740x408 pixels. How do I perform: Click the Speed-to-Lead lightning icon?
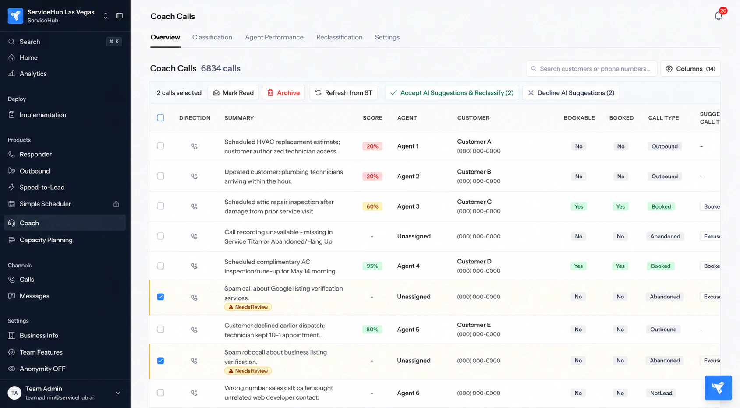pos(12,187)
